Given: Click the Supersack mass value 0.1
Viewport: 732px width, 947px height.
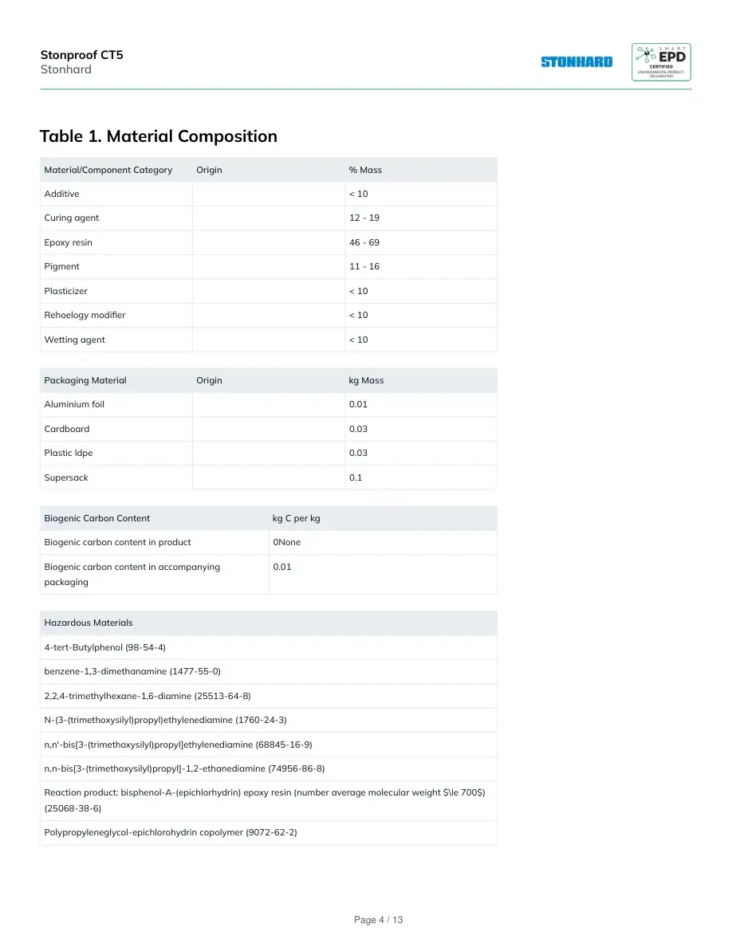Looking at the screenshot, I should pyautogui.click(x=356, y=477).
